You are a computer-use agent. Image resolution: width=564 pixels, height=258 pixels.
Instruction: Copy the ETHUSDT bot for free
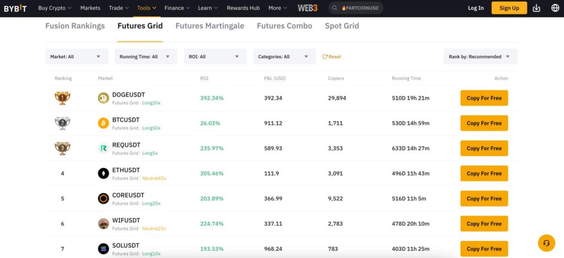(x=484, y=173)
